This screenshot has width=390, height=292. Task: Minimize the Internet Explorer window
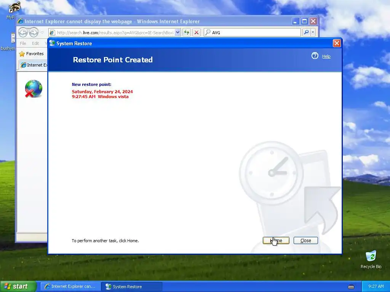click(295, 21)
